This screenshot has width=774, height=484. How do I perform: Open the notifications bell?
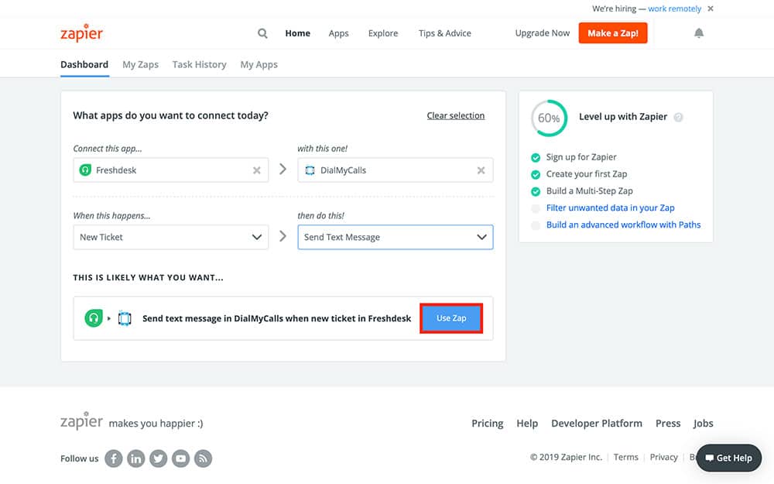coord(699,33)
